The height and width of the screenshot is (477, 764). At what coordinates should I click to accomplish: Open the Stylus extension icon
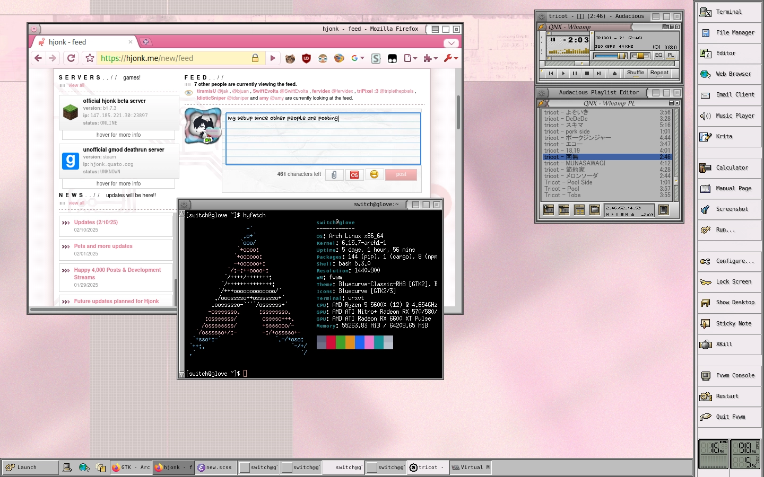(x=376, y=58)
